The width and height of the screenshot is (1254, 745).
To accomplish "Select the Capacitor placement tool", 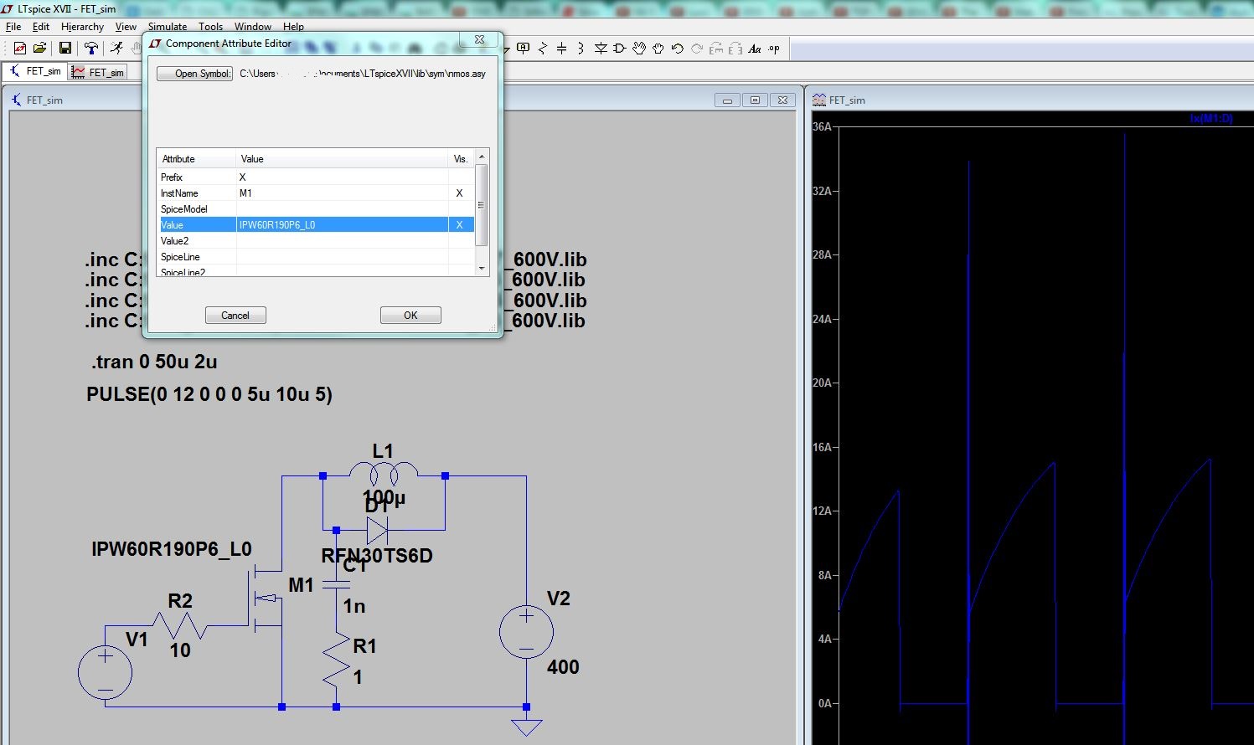I will [562, 49].
